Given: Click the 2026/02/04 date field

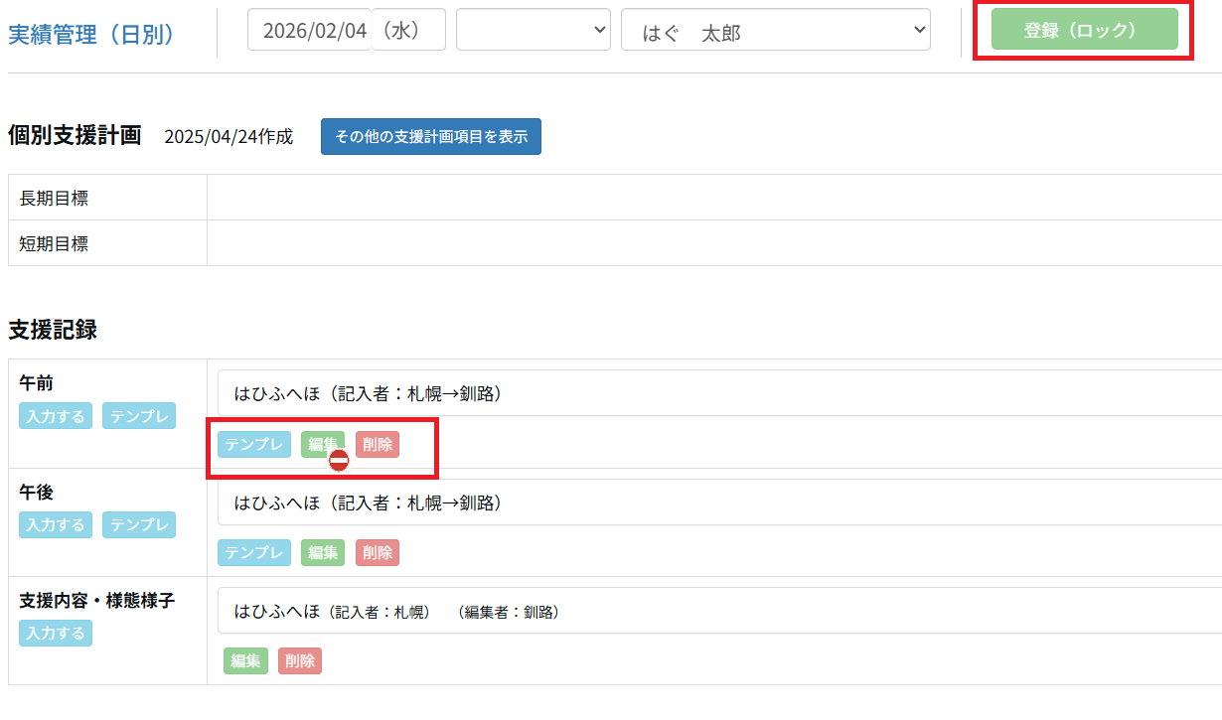Looking at the screenshot, I should coord(309,30).
